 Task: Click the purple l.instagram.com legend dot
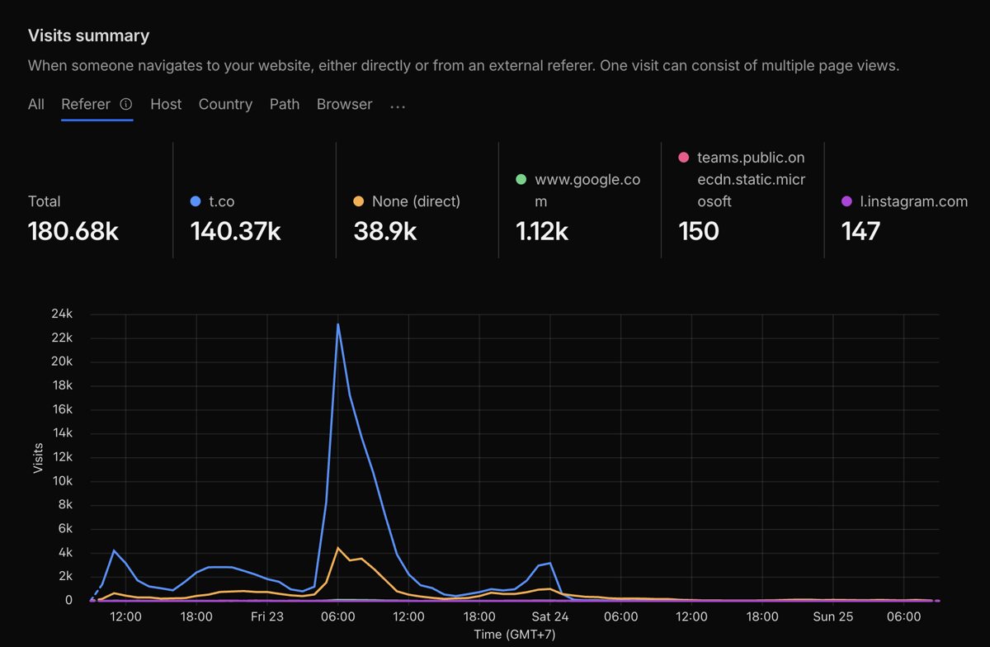coord(846,201)
